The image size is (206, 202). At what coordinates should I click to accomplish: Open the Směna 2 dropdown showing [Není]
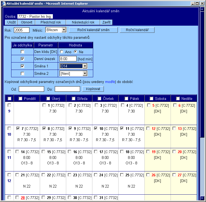73,73
